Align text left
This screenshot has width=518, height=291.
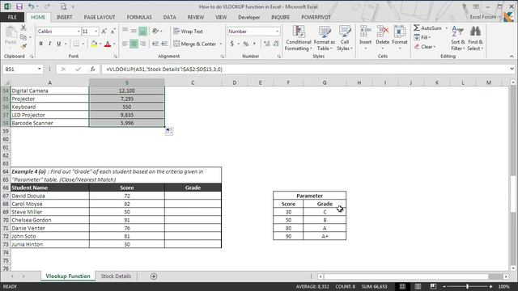point(125,44)
